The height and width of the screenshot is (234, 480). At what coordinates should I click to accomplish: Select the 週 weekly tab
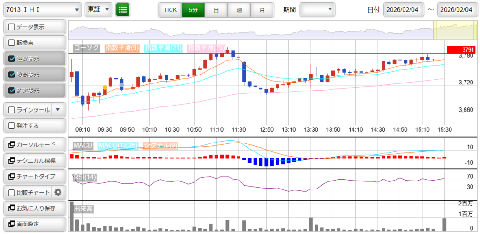point(239,9)
